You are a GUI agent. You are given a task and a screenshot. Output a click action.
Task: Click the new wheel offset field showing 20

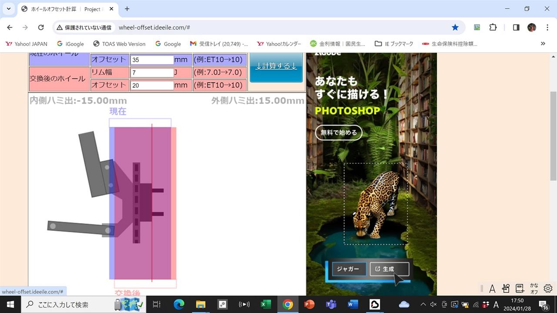[x=152, y=85]
